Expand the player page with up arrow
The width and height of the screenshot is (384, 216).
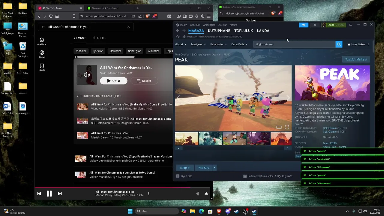coord(206,193)
